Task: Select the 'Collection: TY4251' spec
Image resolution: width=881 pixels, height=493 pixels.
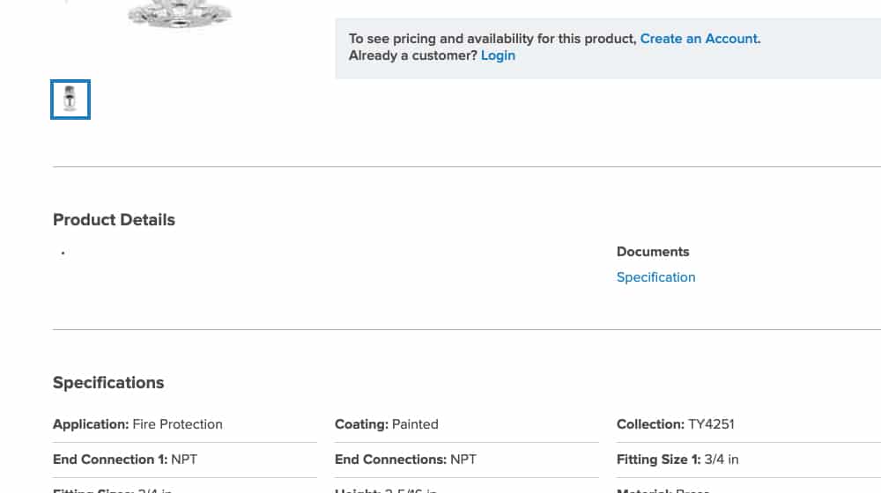Action: (676, 424)
